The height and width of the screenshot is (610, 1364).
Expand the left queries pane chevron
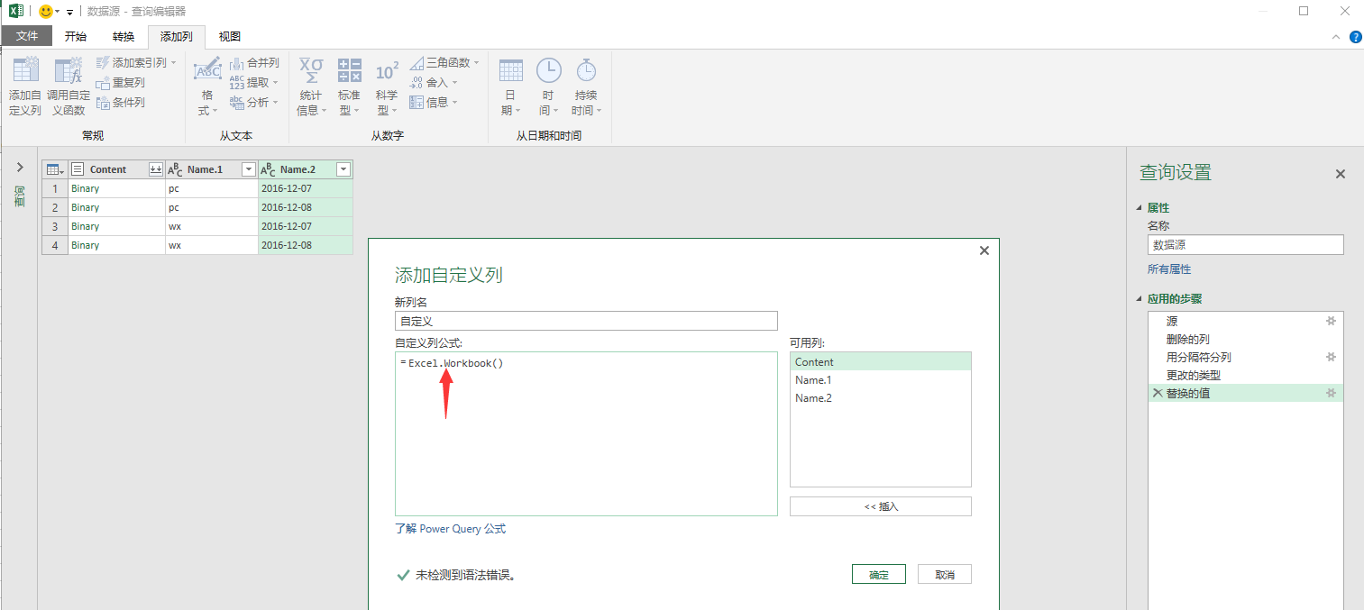20,168
